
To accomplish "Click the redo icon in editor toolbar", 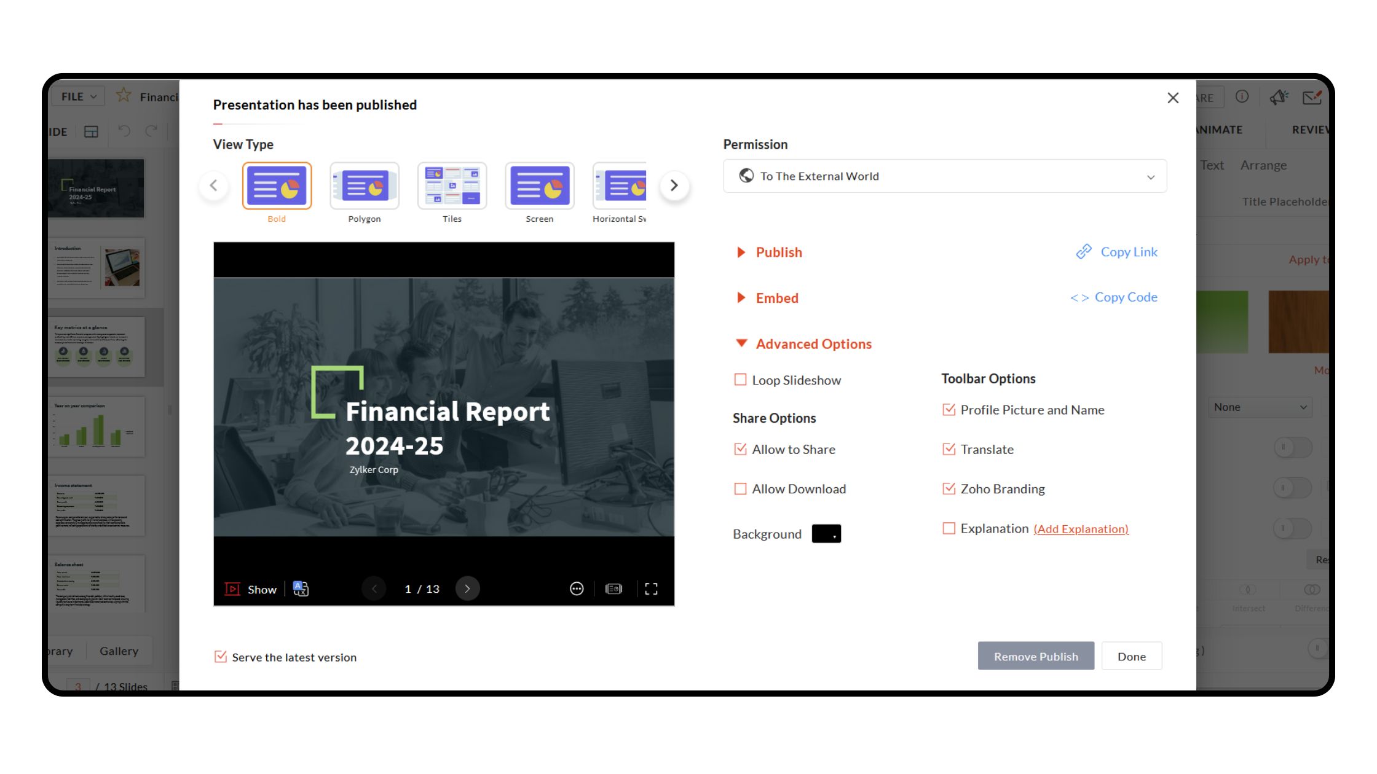I will point(151,131).
